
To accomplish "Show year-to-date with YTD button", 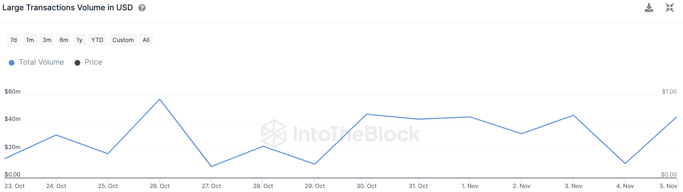I will pyautogui.click(x=97, y=40).
